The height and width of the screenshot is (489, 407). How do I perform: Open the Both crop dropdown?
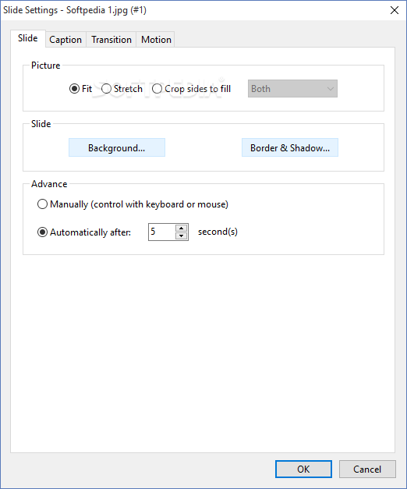tap(292, 89)
